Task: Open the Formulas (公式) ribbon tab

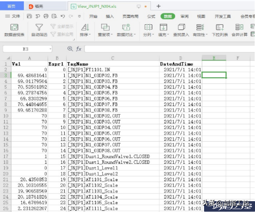Action: 151,16
